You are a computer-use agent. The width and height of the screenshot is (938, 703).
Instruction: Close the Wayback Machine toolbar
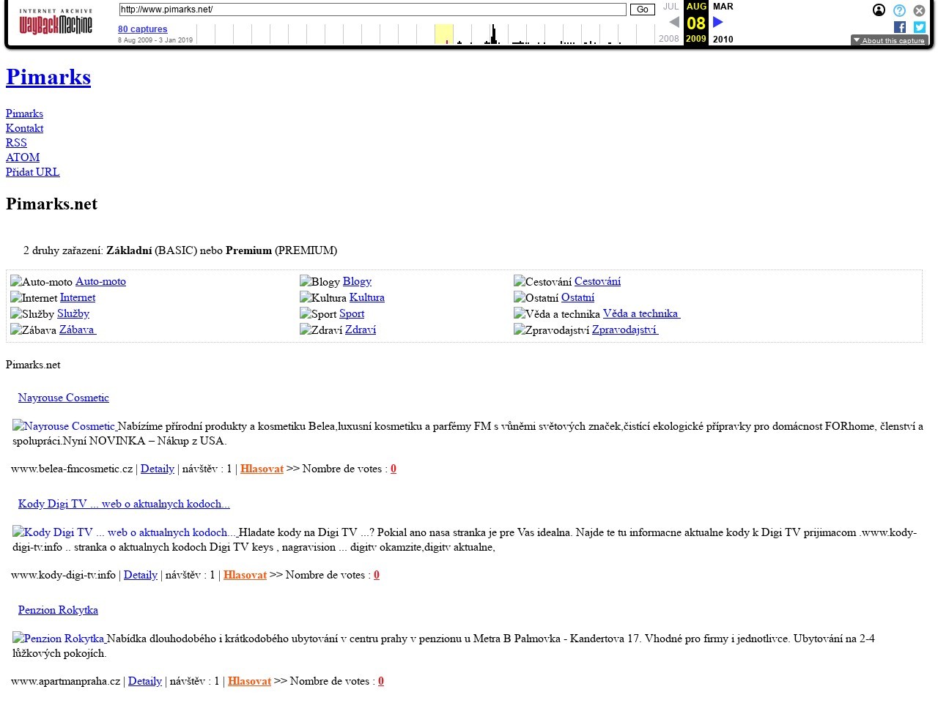tap(919, 10)
